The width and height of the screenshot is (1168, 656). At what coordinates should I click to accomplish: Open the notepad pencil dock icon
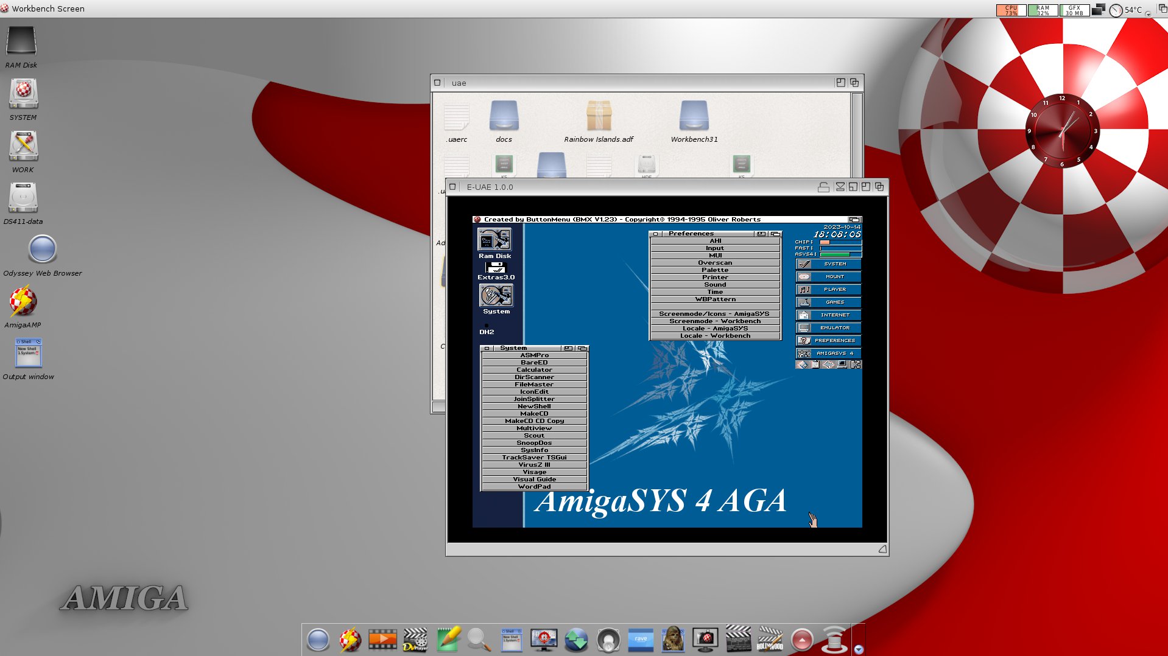point(448,640)
